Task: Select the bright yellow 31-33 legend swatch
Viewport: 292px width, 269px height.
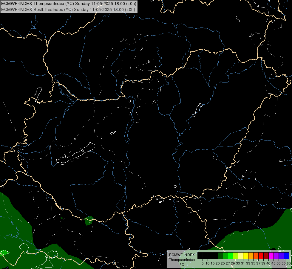Action: 246,256
